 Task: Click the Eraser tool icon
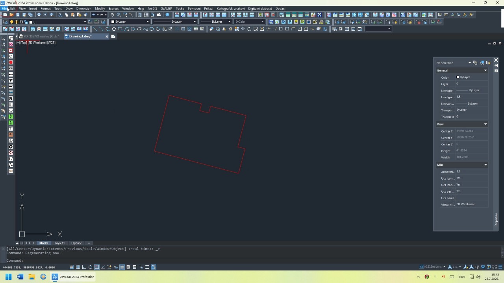(211, 29)
